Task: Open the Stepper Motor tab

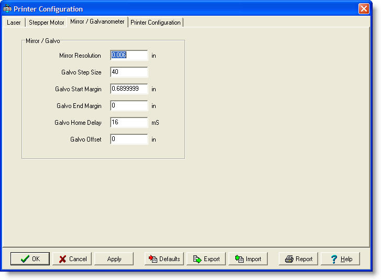Action: (46, 23)
